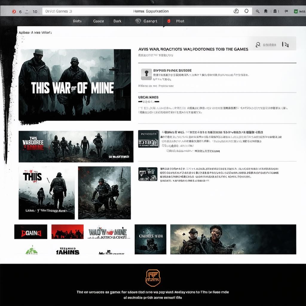Click the green shield extension icon at top right
306x306 pixels.
coord(296,11)
